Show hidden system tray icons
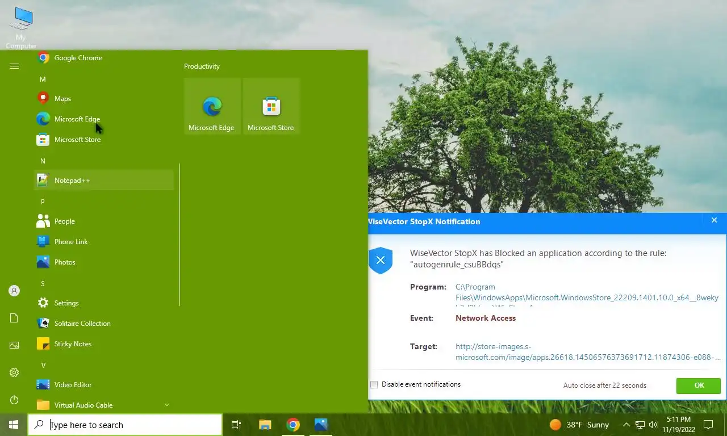Viewport: 727px width, 436px height. (x=626, y=425)
